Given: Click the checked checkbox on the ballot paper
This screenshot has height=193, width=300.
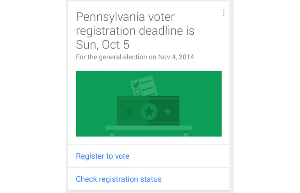Looking at the screenshot, I should point(137,84).
